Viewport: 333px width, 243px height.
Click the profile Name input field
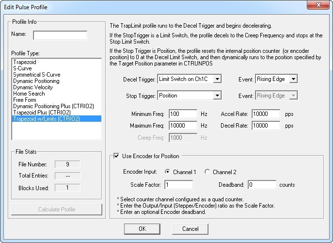[60, 35]
